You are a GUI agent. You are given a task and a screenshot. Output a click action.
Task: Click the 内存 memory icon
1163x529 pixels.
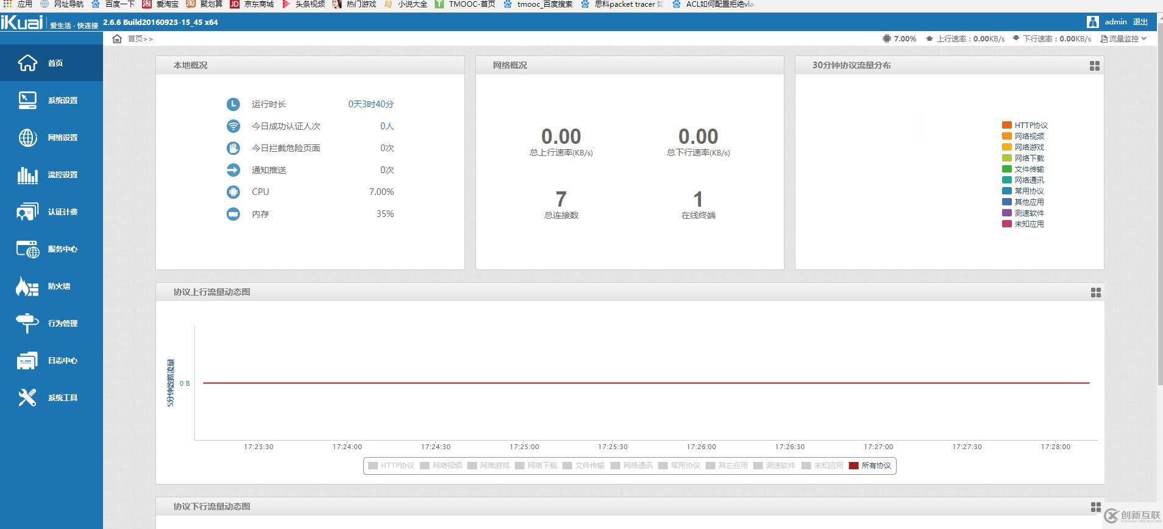[x=233, y=214]
